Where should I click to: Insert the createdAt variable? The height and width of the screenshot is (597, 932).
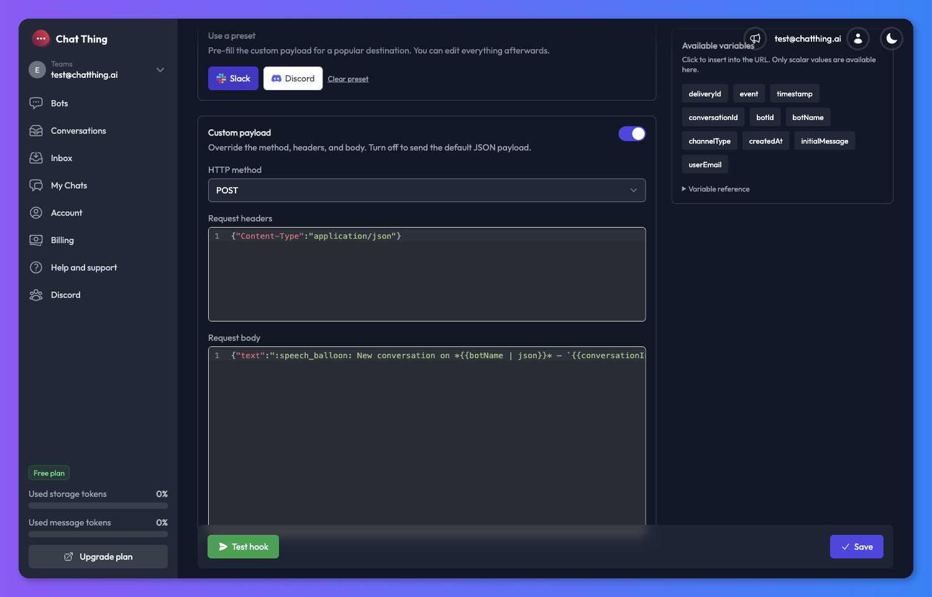(765, 141)
